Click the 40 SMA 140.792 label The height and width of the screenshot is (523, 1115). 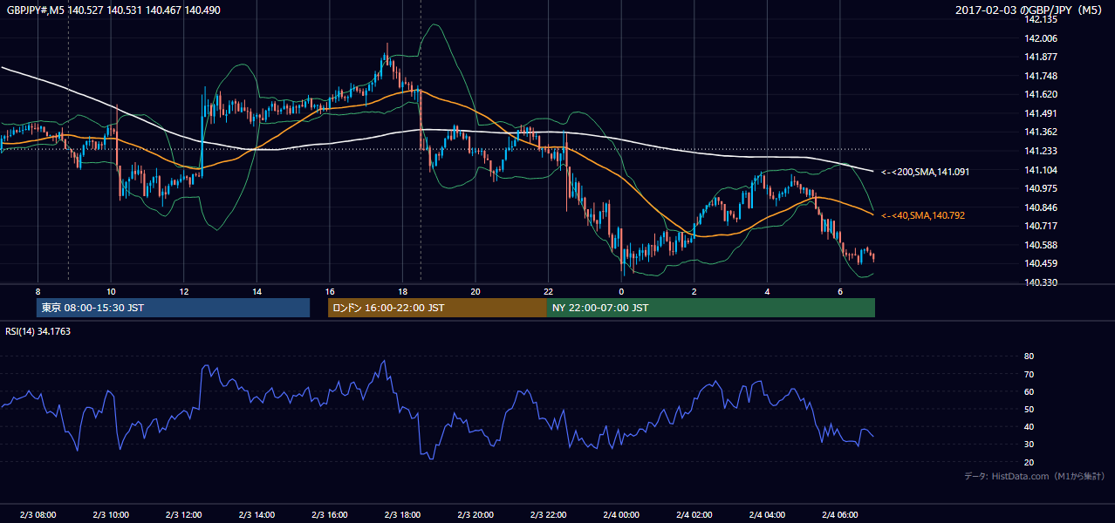(923, 215)
